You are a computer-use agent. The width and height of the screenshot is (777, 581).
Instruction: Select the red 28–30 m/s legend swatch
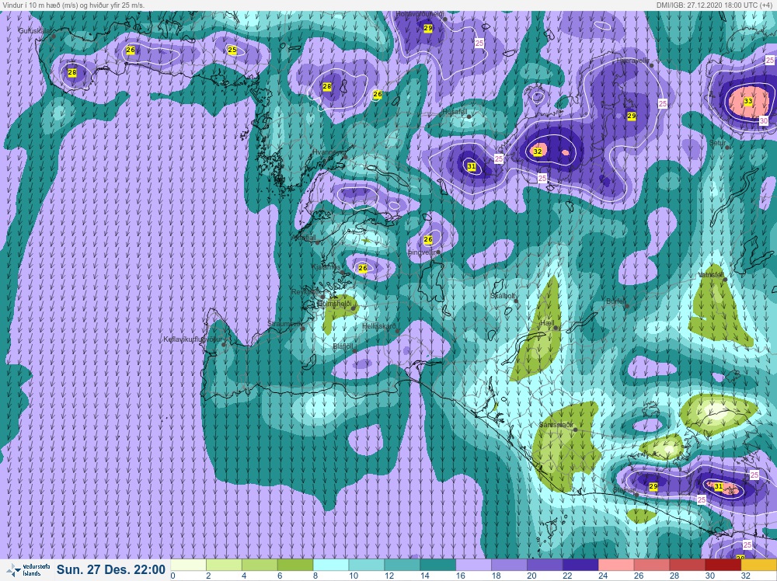tap(688, 565)
